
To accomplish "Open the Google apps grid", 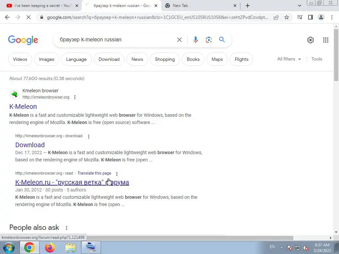I will pos(326,40).
